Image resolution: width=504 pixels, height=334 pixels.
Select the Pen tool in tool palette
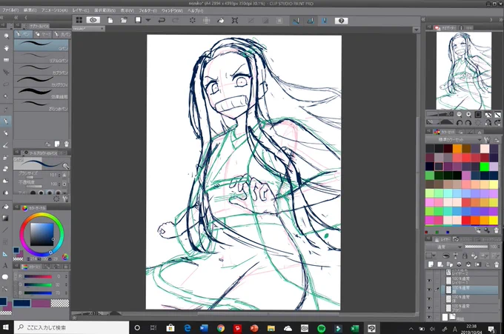(x=6, y=121)
